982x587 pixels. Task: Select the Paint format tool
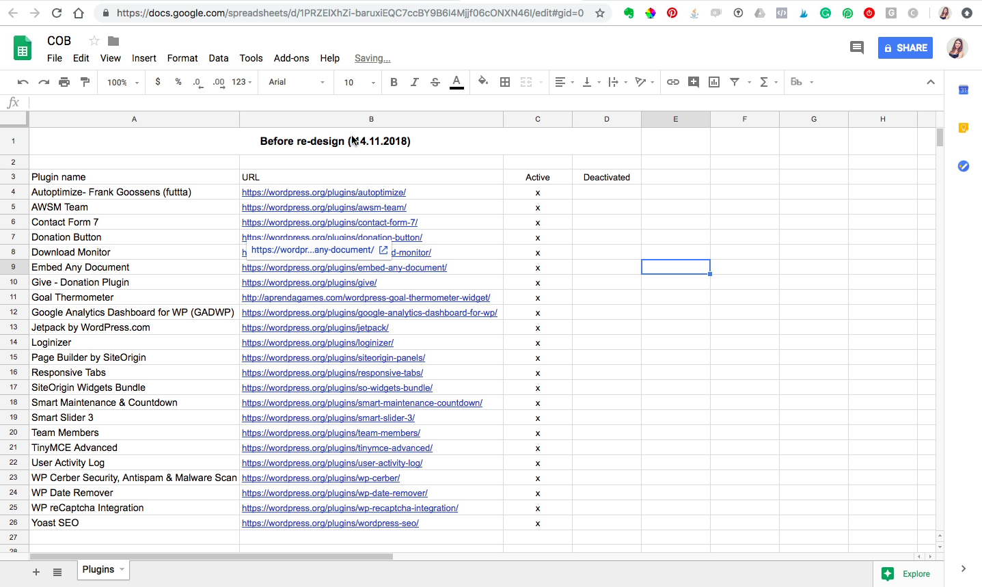[85, 82]
